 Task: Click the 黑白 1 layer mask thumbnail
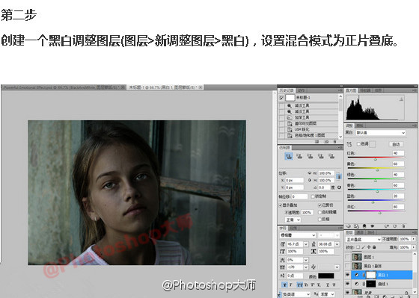(370, 275)
